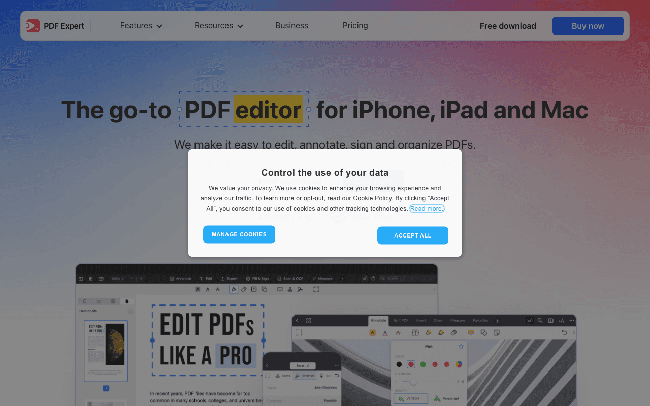Switch to Edit PDF tab in iPad app
The height and width of the screenshot is (406, 650).
401,321
